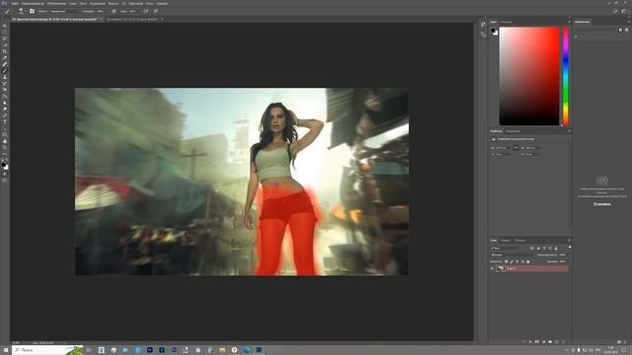Select the Quick Selection tool

click(5, 44)
